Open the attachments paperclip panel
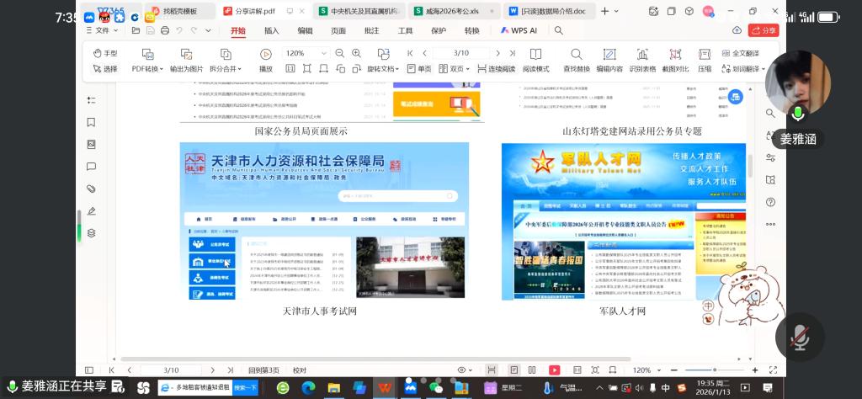The height and width of the screenshot is (399, 862). pyautogui.click(x=91, y=189)
